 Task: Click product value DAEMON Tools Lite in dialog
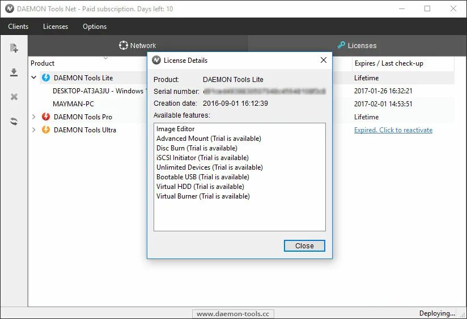[233, 80]
